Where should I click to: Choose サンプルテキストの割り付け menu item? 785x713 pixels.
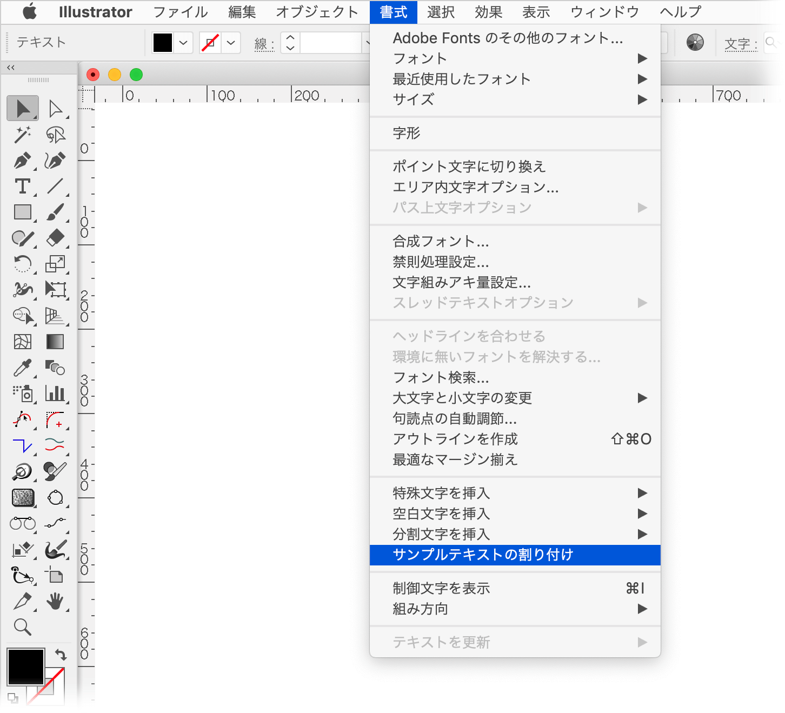(515, 555)
